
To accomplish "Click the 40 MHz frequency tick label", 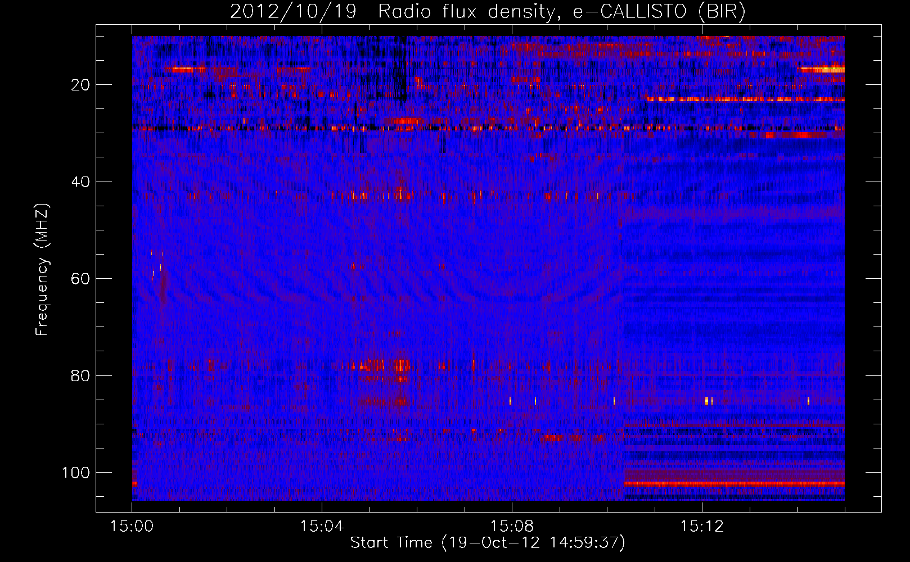I will click(80, 182).
